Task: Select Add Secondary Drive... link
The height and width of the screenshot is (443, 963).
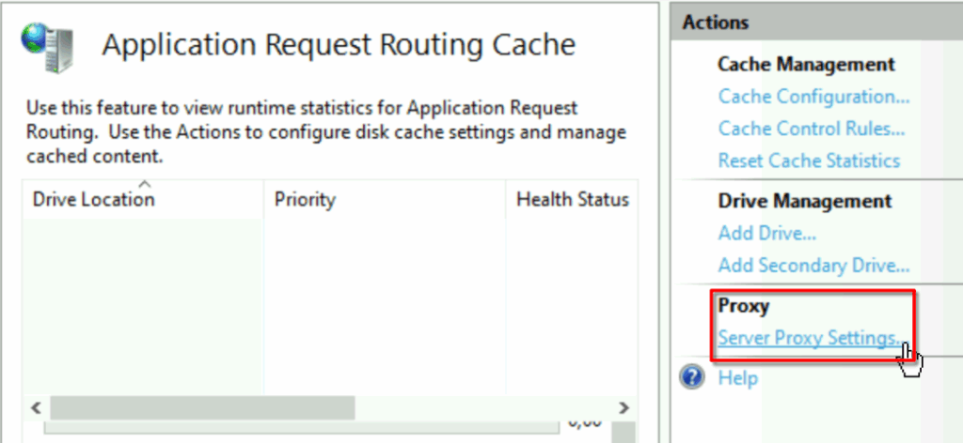Action: pyautogui.click(x=813, y=266)
